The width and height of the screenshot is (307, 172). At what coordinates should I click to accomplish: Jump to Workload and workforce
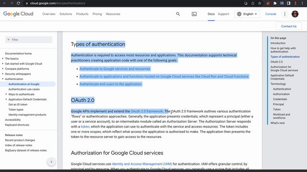coord(282,116)
